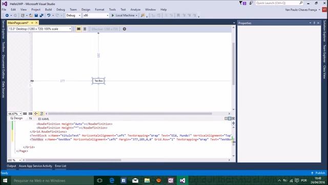
Task: Pin the MainPage.xaml tab
Action: point(32,23)
